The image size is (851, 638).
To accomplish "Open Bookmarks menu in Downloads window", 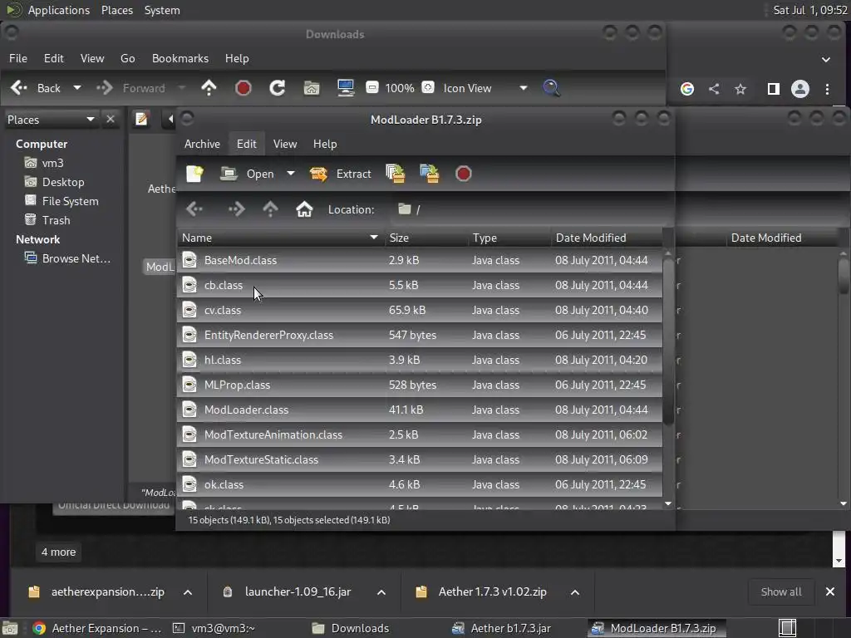I will 180,58.
